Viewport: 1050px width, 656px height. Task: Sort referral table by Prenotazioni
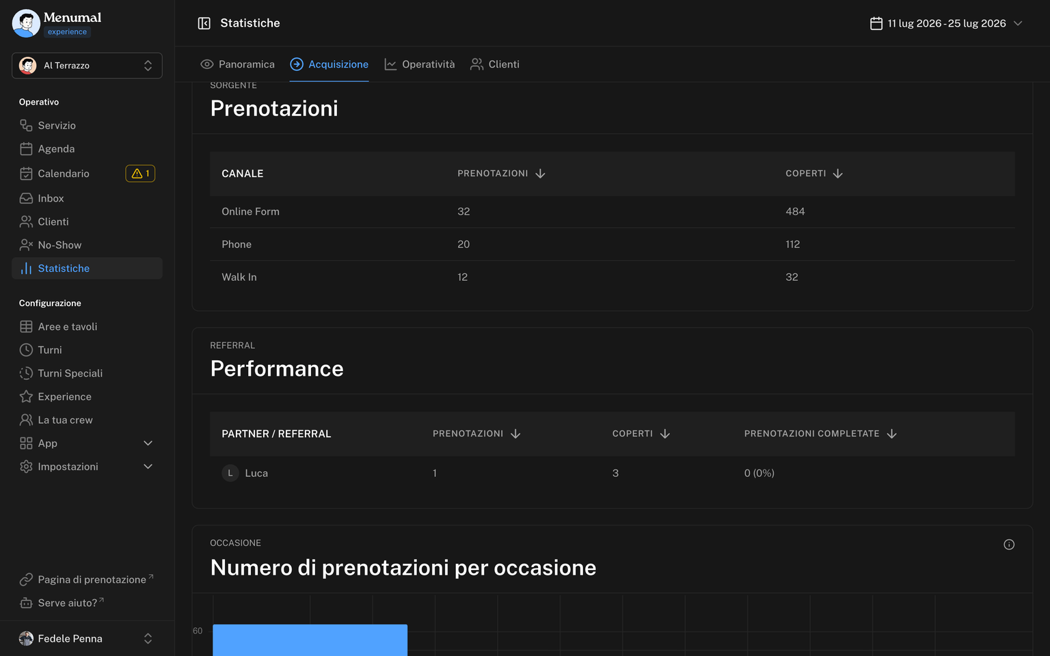point(476,434)
